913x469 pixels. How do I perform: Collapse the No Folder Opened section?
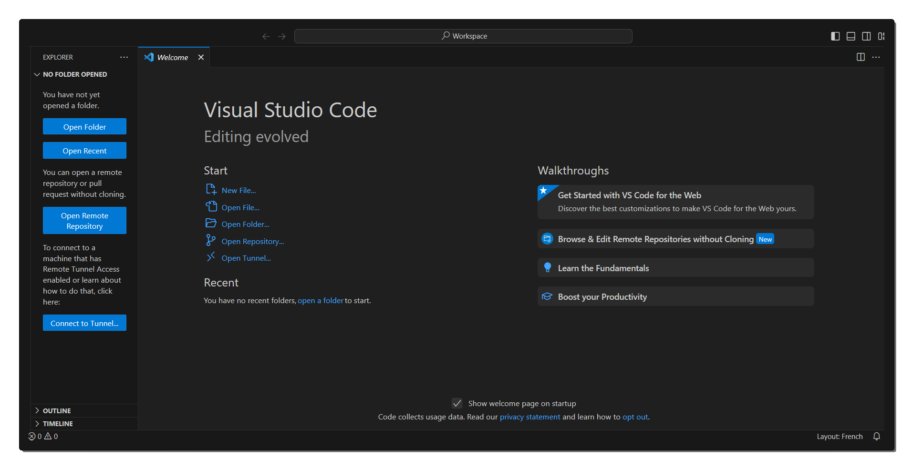click(x=84, y=74)
